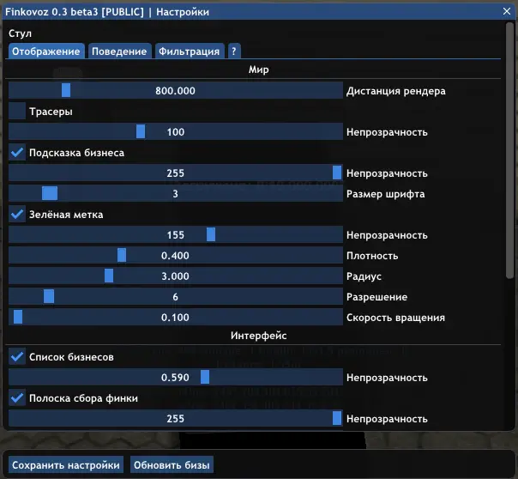
Task: Click the Скорость вращения slider
Action: (175, 318)
